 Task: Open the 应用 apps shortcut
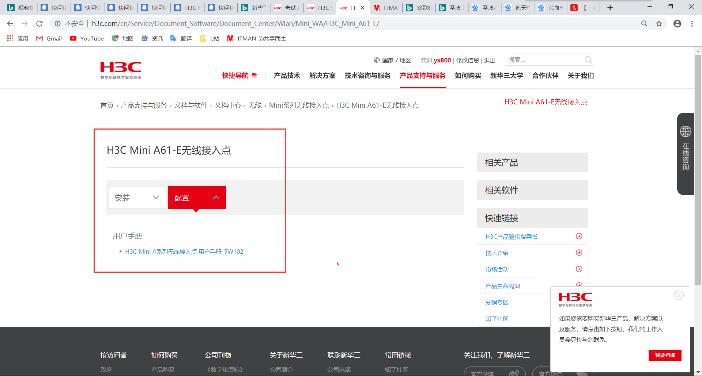click(18, 38)
